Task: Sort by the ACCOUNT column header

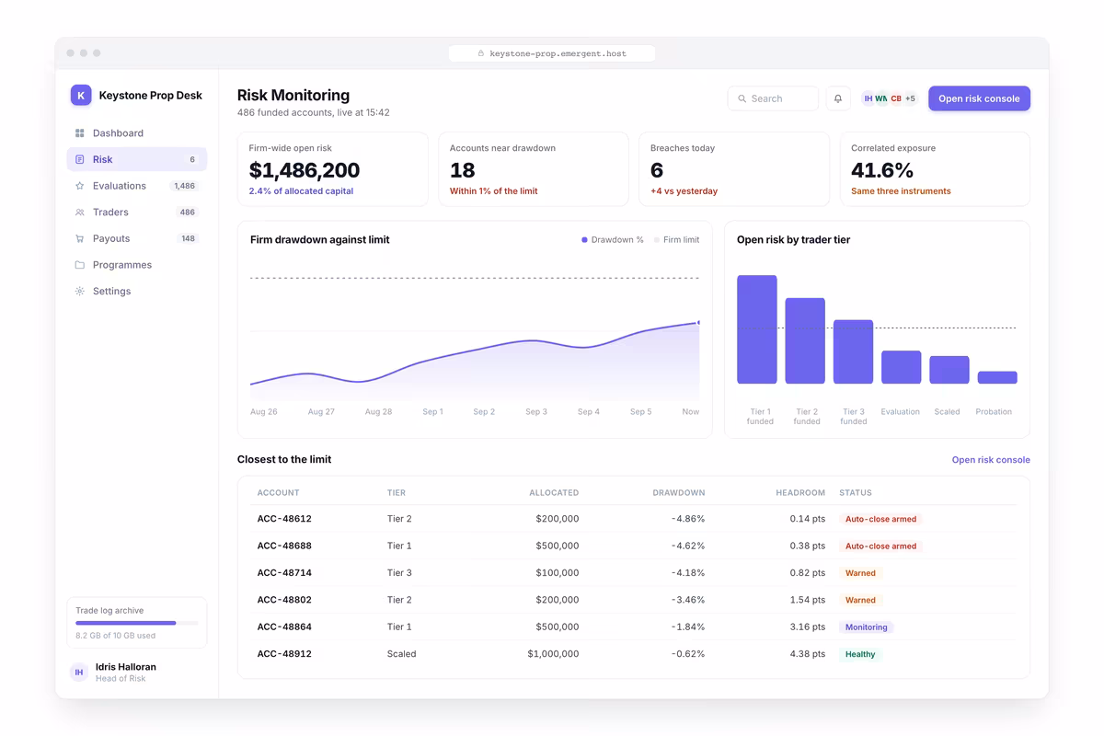Action: [278, 493]
